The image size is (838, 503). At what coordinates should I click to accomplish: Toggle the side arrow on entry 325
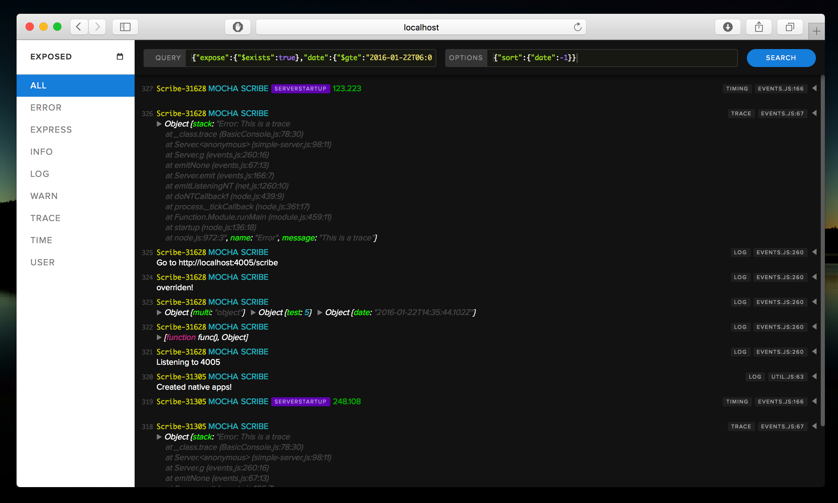tap(815, 252)
